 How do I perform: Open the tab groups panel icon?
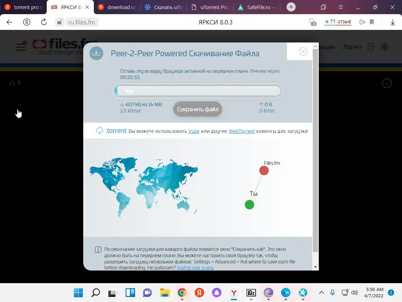point(323,7)
